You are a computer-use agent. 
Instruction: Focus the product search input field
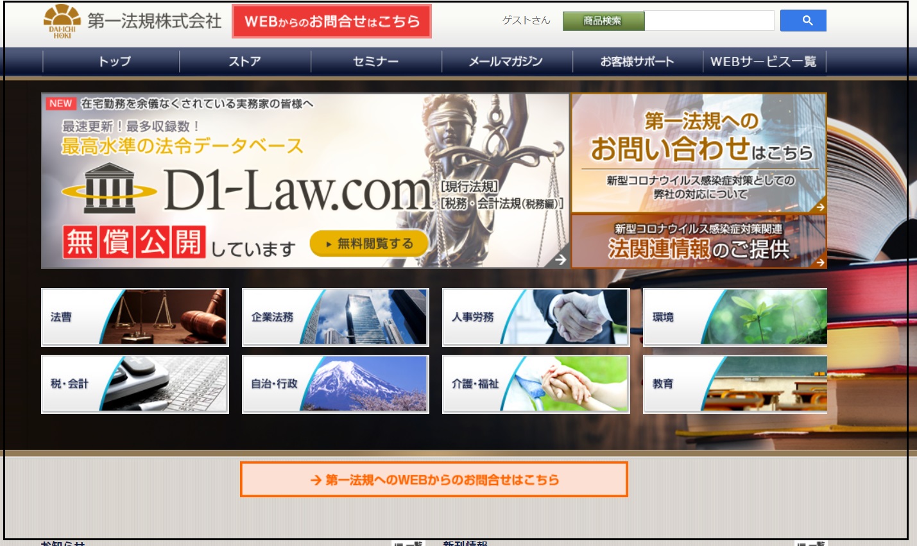tap(709, 21)
